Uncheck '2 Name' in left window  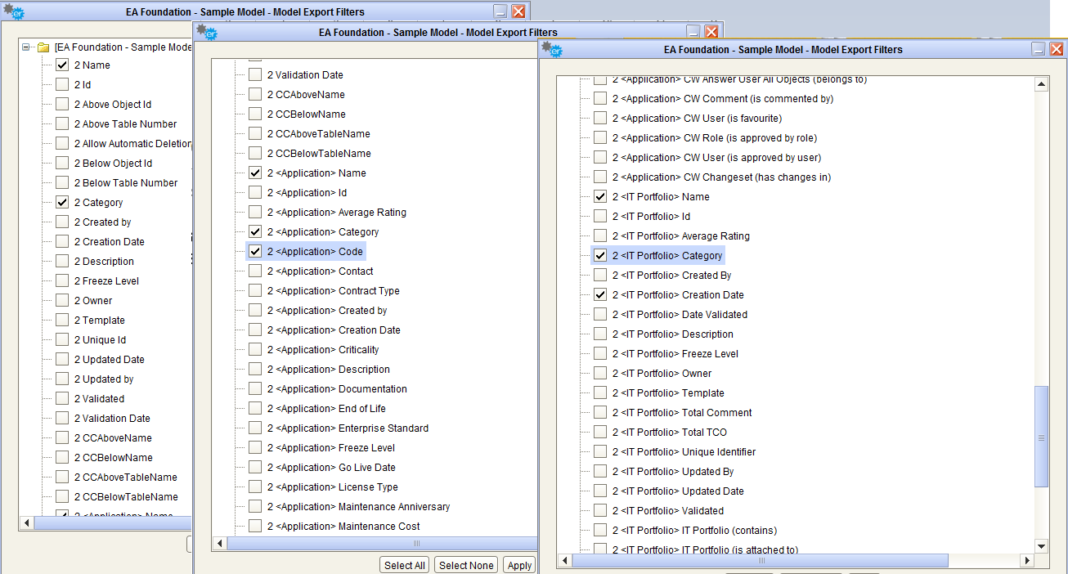tap(62, 65)
